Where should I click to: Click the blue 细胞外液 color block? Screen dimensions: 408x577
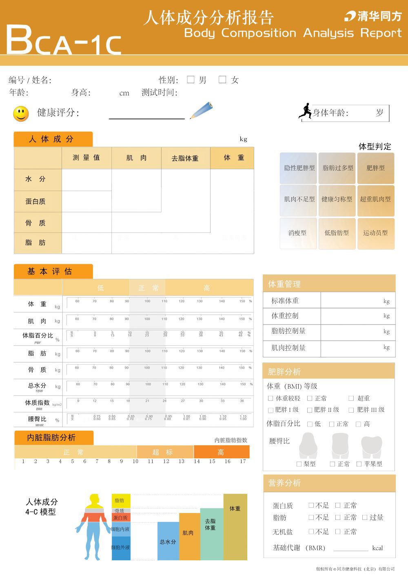(x=121, y=548)
